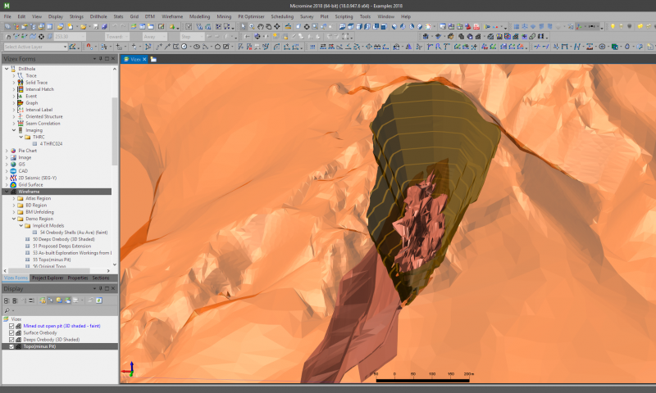Open the Wireframe menu
This screenshot has width=656, height=393.
coord(173,16)
